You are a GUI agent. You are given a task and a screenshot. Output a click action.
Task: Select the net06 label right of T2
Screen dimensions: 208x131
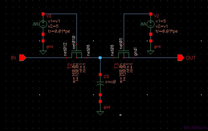click(88, 50)
